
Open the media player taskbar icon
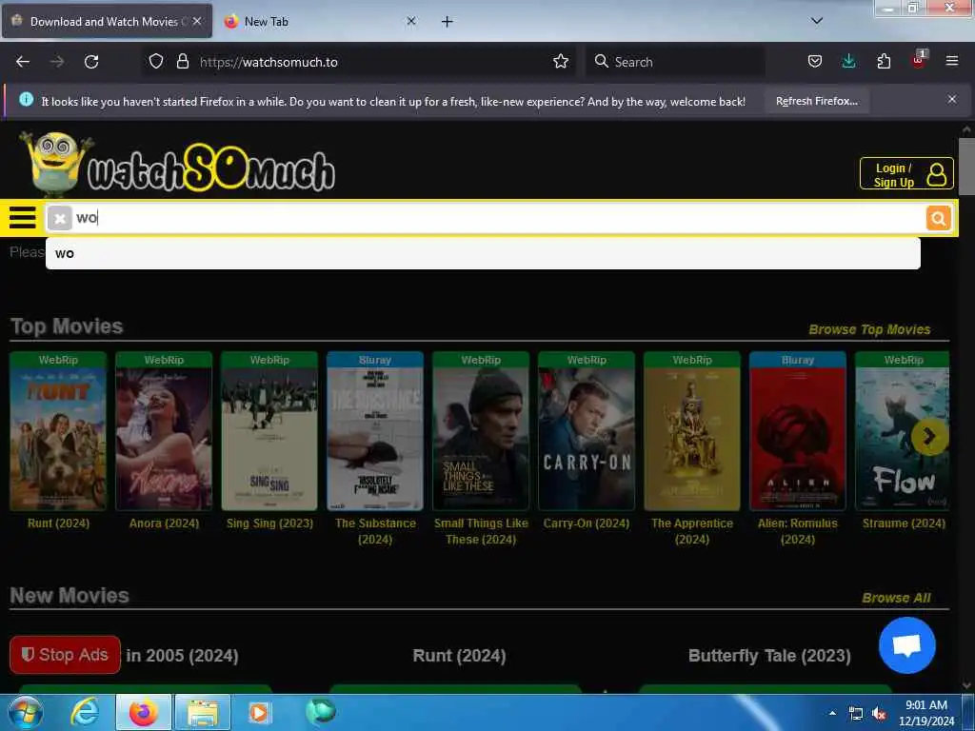258,712
